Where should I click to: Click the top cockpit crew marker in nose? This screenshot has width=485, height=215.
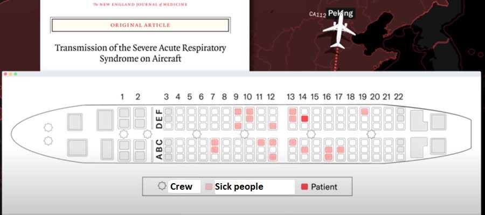pyautogui.click(x=48, y=127)
